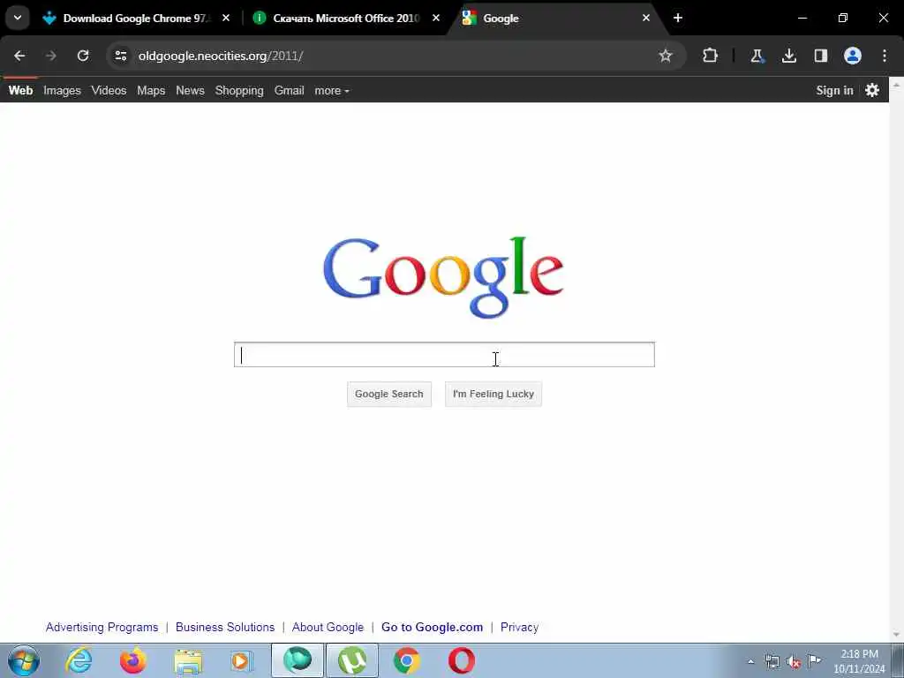Click I'm Feeling Lucky button

(x=493, y=395)
